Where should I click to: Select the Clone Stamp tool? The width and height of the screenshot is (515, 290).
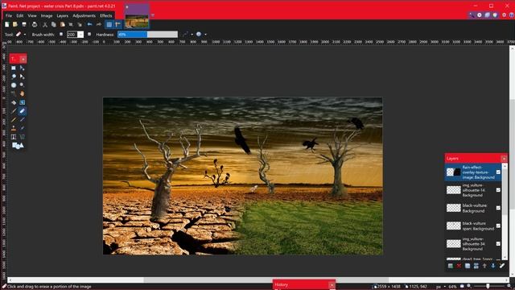(14, 128)
